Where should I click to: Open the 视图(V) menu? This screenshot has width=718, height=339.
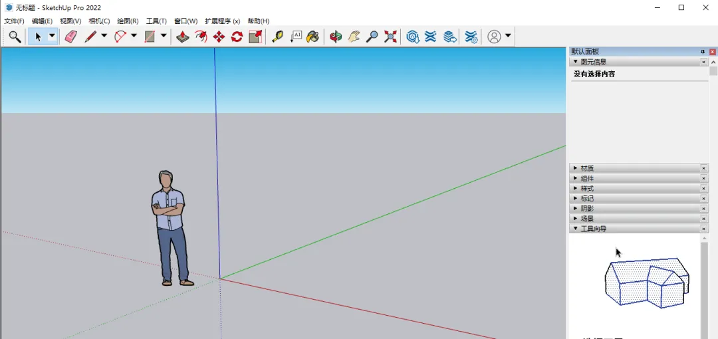[x=70, y=21]
